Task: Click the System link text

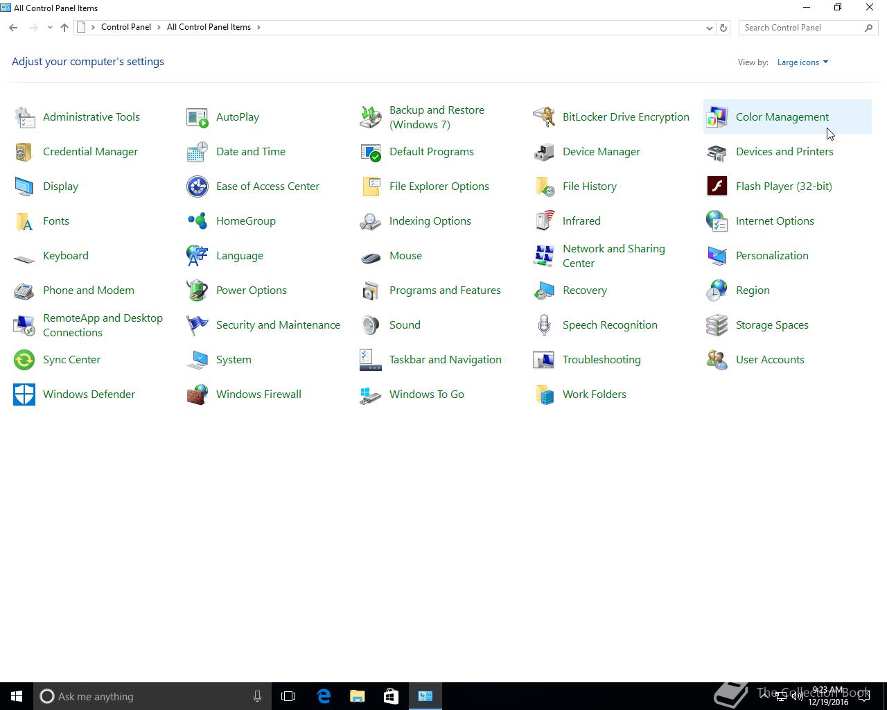Action: (x=234, y=360)
